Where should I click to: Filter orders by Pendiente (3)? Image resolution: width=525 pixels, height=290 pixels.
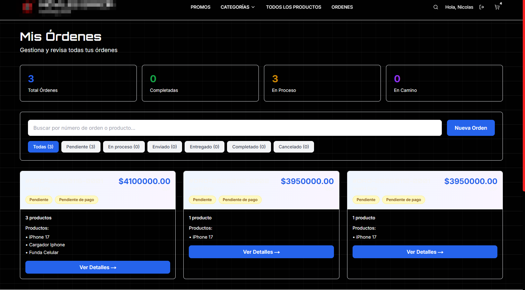pyautogui.click(x=81, y=147)
